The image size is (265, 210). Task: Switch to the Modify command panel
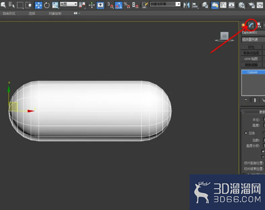251,25
